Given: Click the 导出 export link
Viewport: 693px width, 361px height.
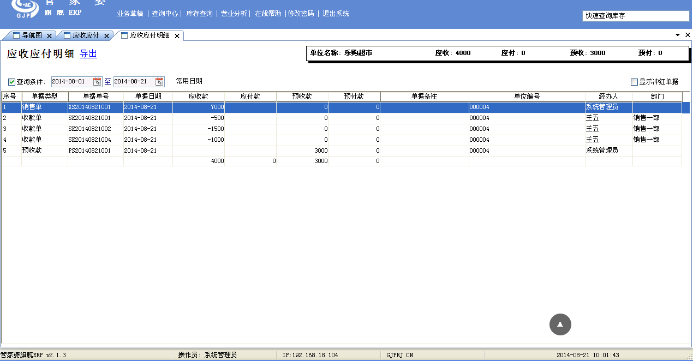Looking at the screenshot, I should point(88,54).
